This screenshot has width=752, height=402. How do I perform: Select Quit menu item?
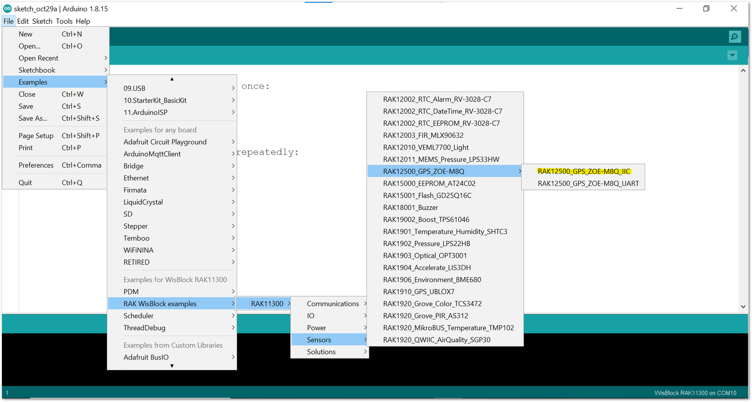(55, 183)
